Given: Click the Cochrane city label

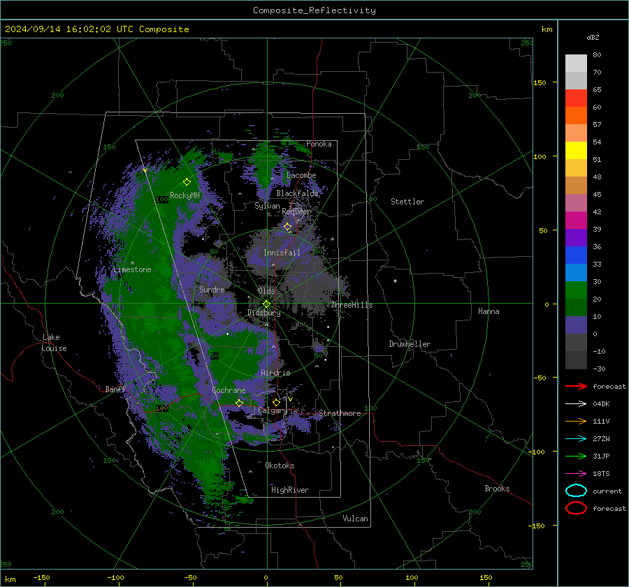Looking at the screenshot, I should [x=229, y=390].
